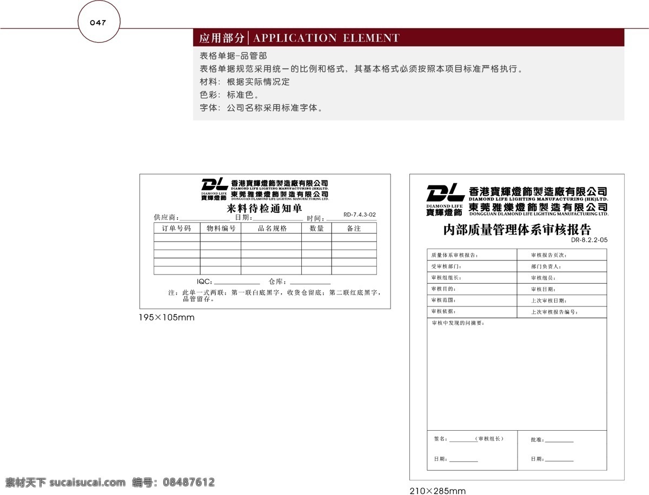
Task: Click the 审核依据: field
Action: (x=472, y=312)
